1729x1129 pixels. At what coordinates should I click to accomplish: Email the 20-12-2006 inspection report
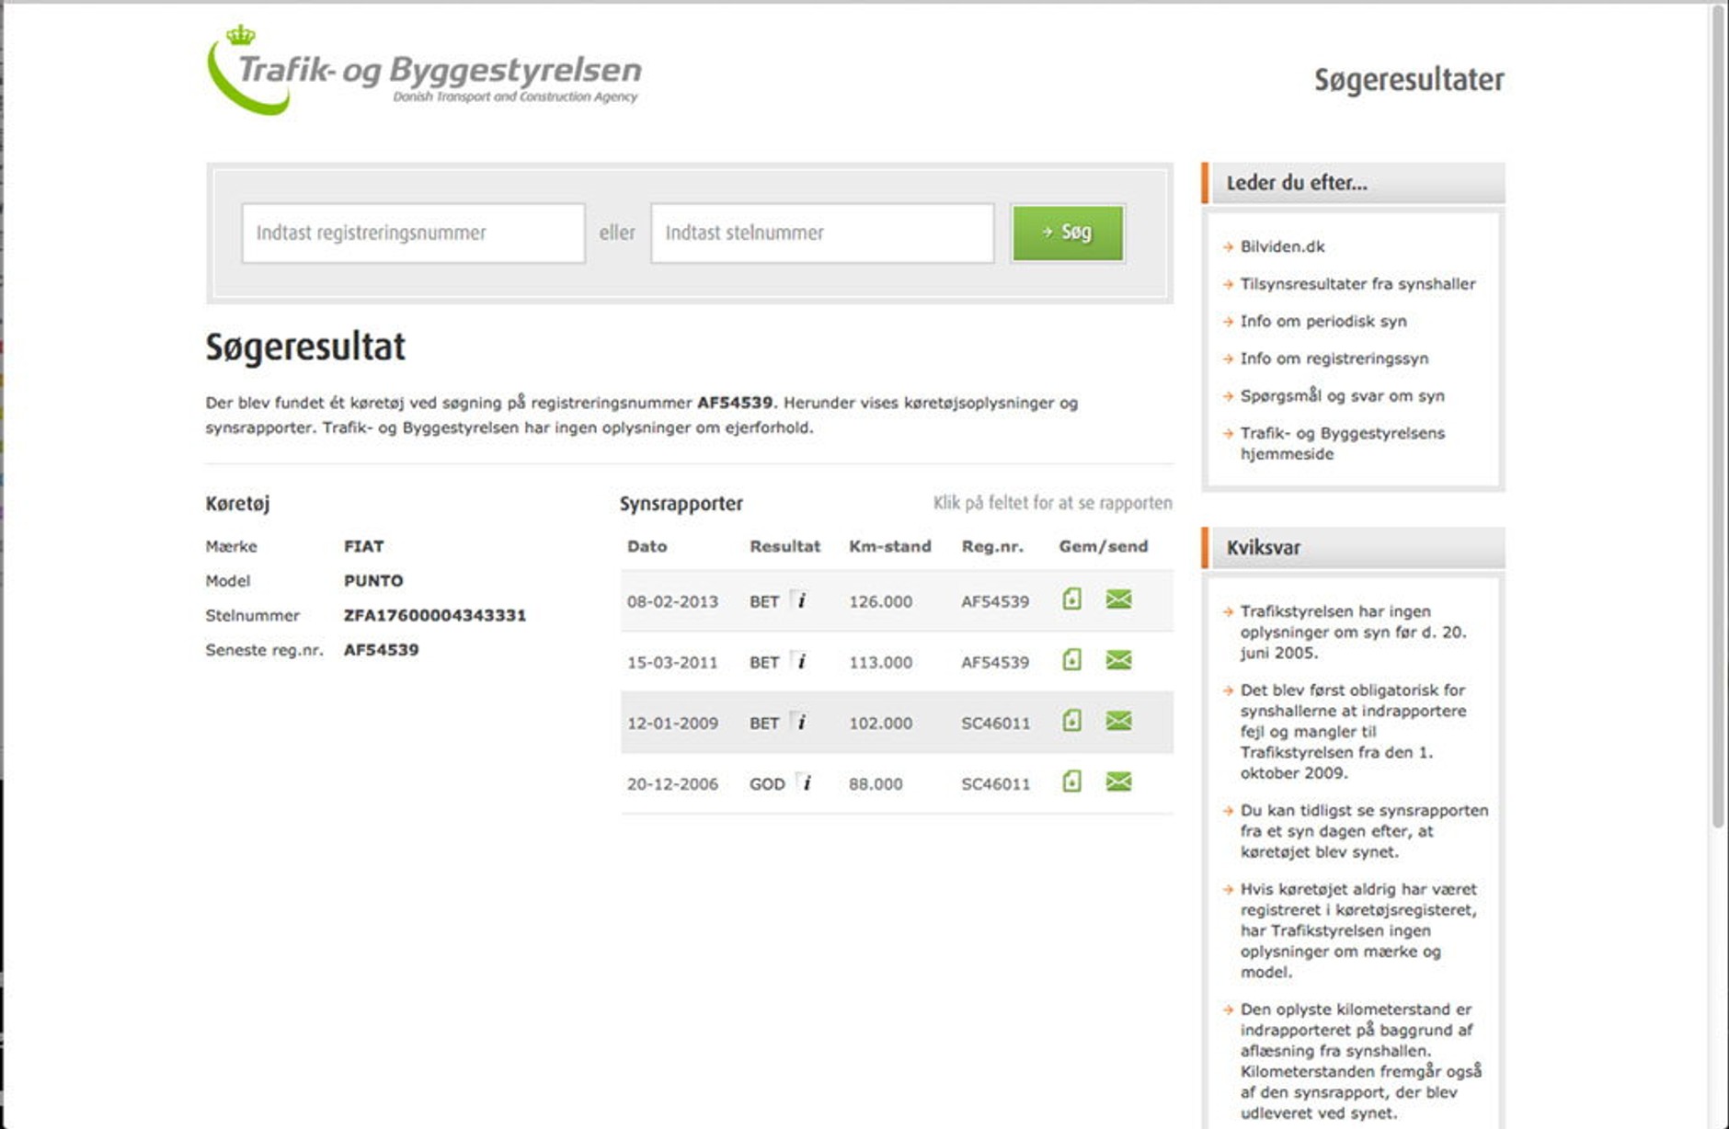pos(1118,781)
